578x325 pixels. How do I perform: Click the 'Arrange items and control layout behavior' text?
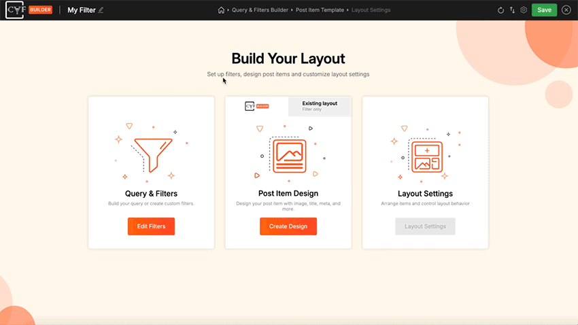(x=426, y=203)
